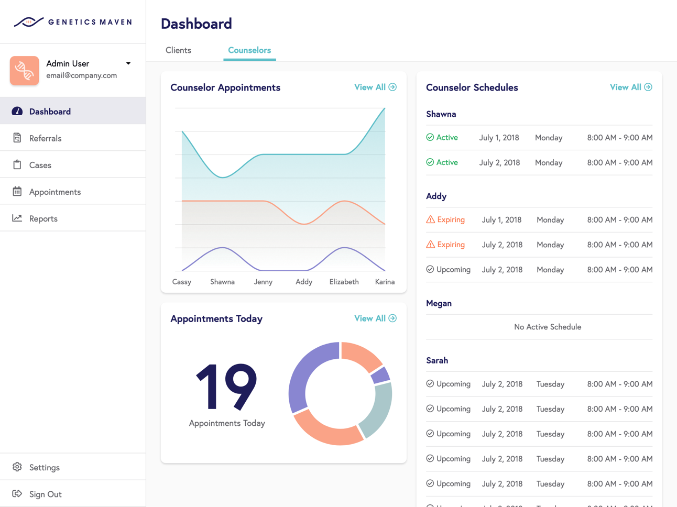This screenshot has width=677, height=507.
Task: Click the Dashboard page title
Action: point(196,24)
